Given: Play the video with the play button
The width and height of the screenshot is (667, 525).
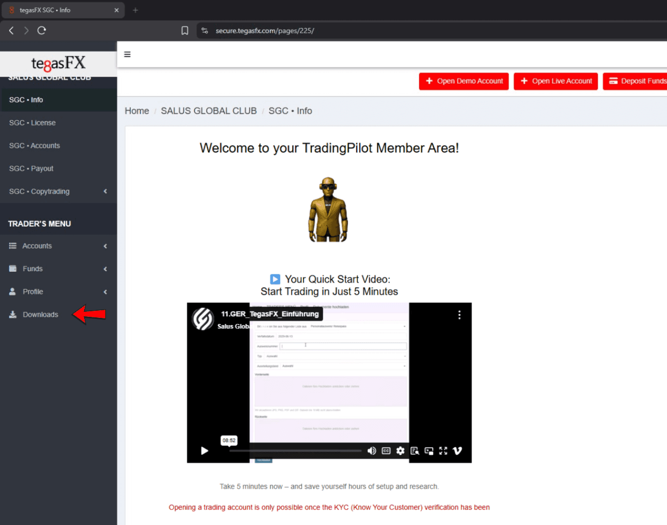Looking at the screenshot, I should tap(204, 451).
